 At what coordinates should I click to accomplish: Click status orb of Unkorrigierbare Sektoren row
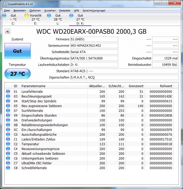tap(8, 158)
